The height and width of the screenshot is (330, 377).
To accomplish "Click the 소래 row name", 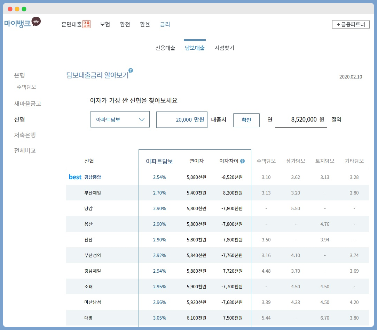I will click(88, 287).
